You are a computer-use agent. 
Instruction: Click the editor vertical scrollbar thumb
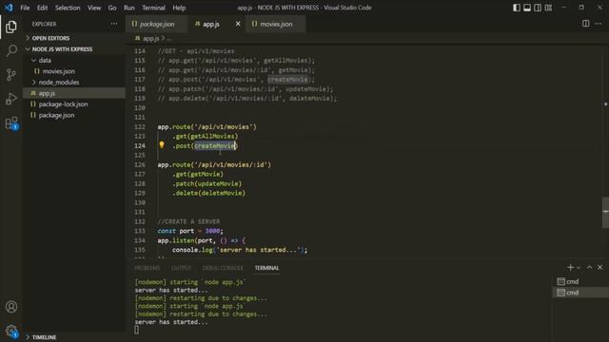(x=605, y=212)
